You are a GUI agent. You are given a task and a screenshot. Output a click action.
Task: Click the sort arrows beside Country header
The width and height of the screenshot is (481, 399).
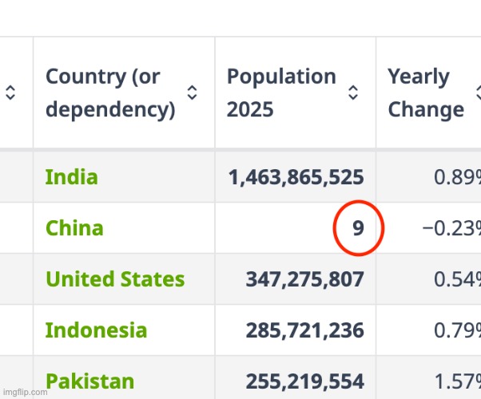192,93
